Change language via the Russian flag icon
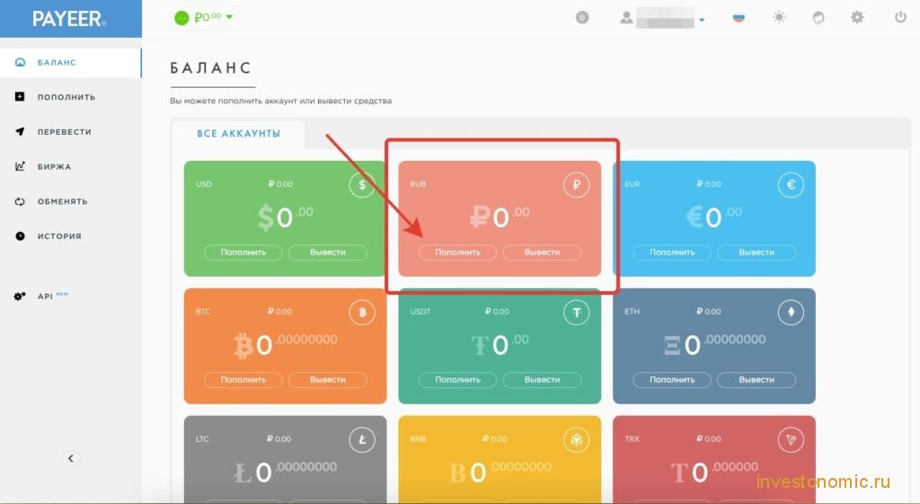The height and width of the screenshot is (504, 920). pos(739,18)
